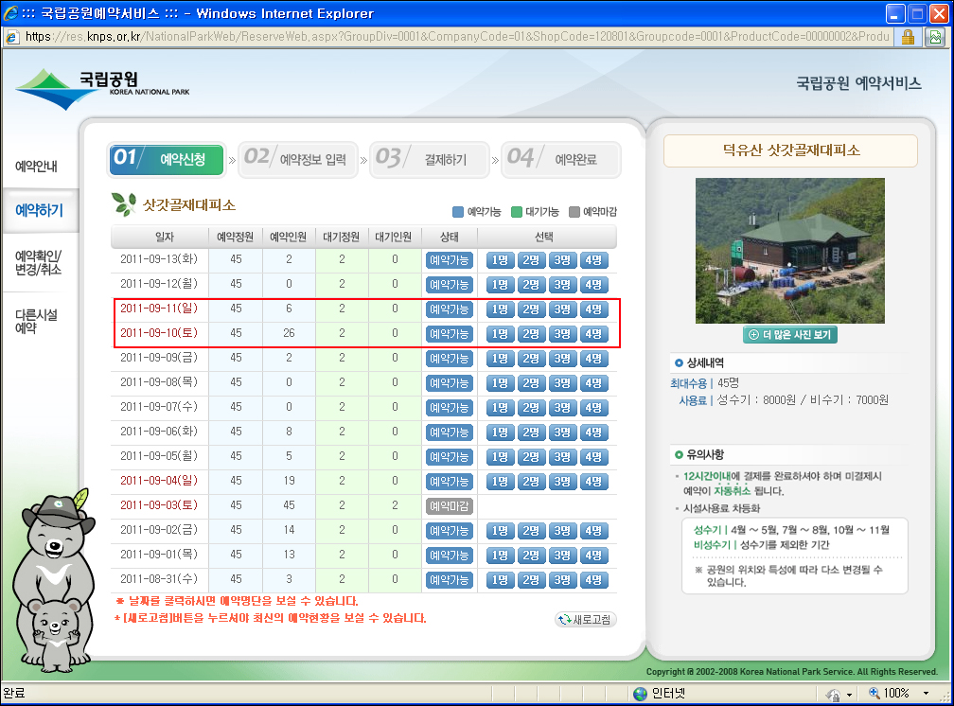Click the Korea National Park logo
954x706 pixels.
point(102,87)
